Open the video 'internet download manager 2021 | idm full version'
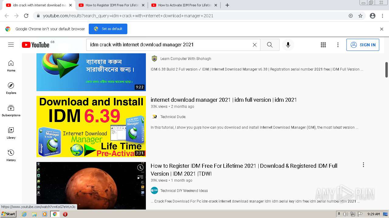The width and height of the screenshot is (389, 218). [x=224, y=100]
